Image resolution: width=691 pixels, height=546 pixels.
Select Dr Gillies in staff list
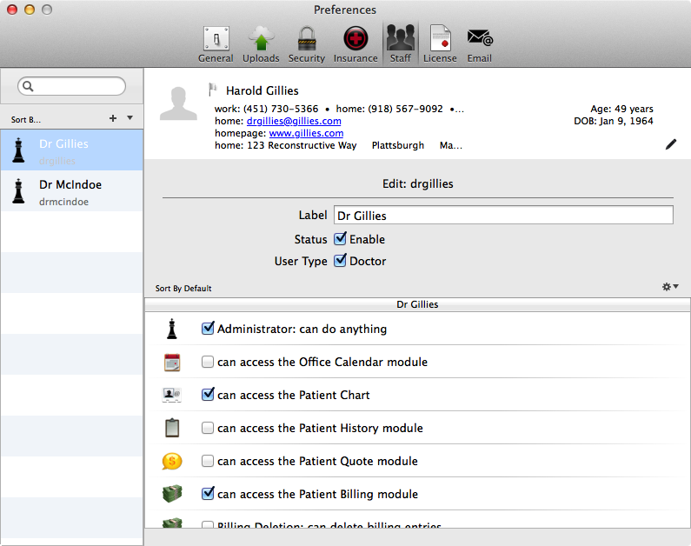71,150
